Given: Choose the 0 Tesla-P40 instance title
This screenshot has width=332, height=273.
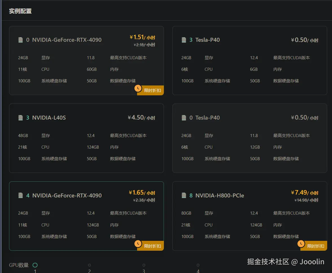Looking at the screenshot, I should [x=205, y=118].
